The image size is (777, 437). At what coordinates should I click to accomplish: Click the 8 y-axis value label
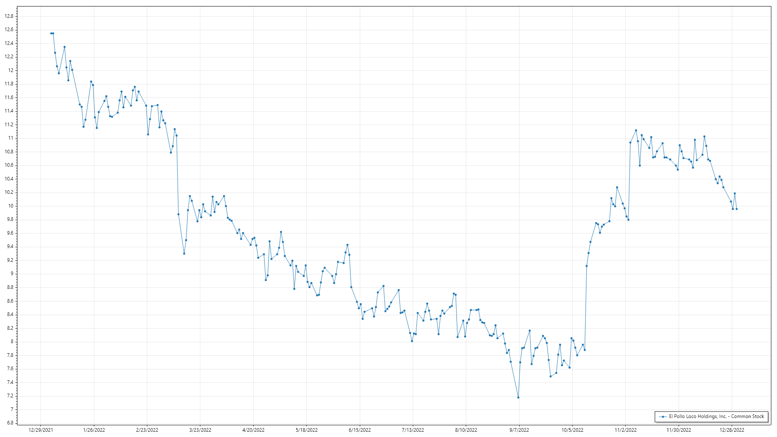coord(12,342)
